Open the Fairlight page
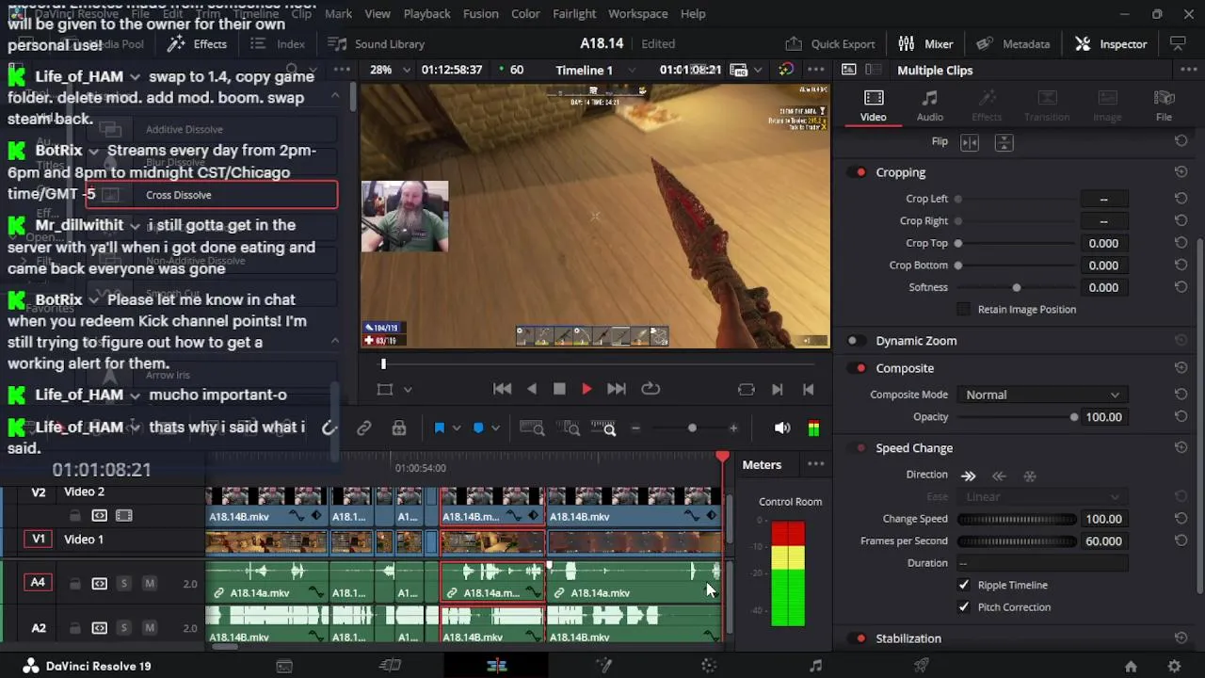The image size is (1205, 678). [815, 666]
